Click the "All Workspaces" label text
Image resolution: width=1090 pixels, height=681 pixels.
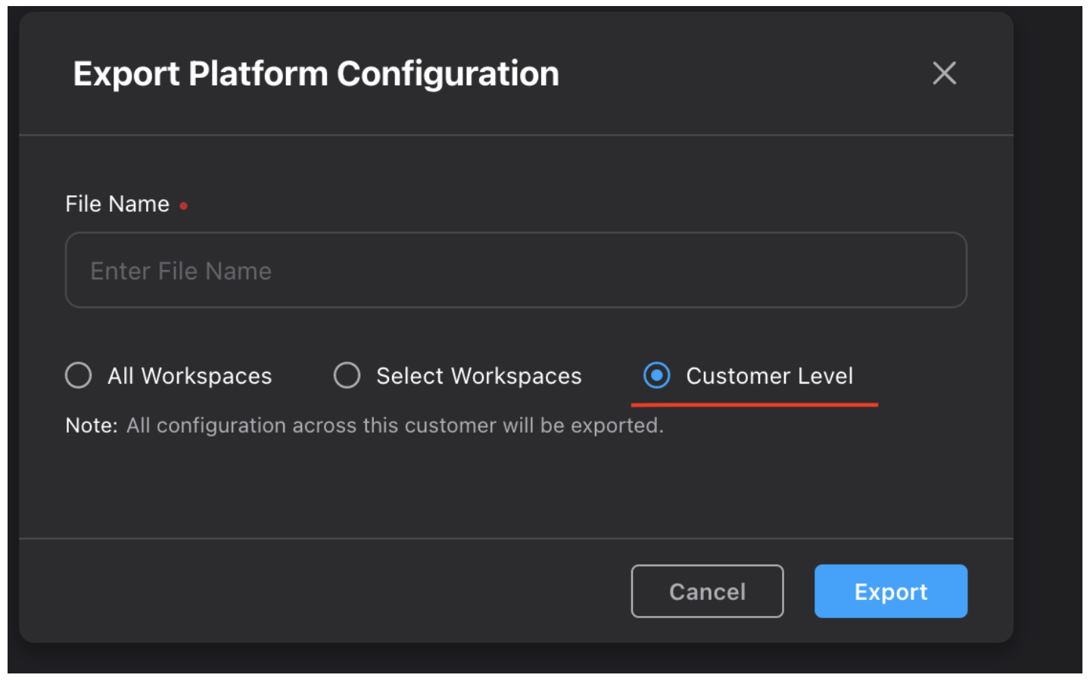[189, 376]
